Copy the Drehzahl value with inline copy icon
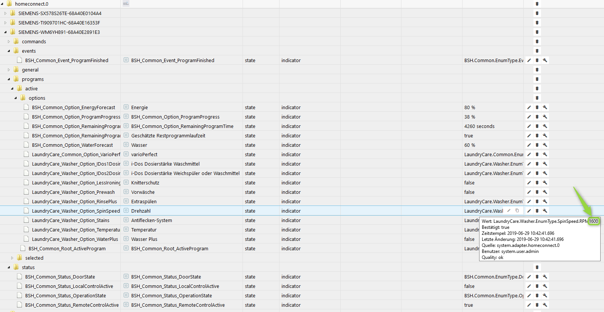This screenshot has height=312, width=604. pyautogui.click(x=517, y=211)
